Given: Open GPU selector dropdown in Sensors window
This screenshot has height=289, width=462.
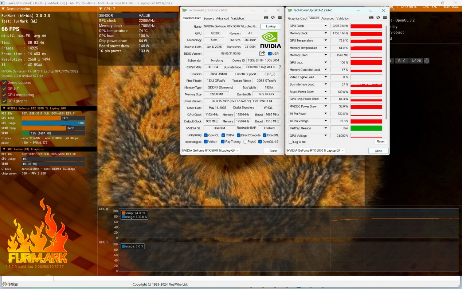Looking at the screenshot, I should [316, 151].
